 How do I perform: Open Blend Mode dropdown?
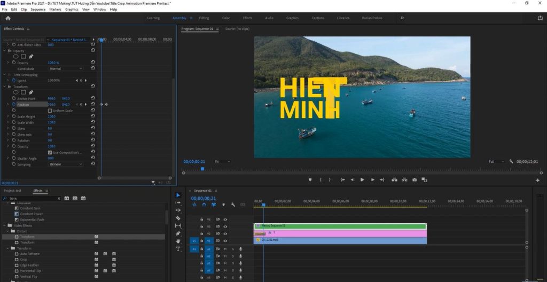click(66, 69)
